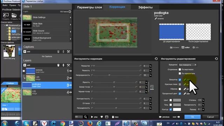Reorder captions with up-down arrows icon
Image resolution: width=224 pixels, height=126 pixels.
pyautogui.click(x=63, y=51)
